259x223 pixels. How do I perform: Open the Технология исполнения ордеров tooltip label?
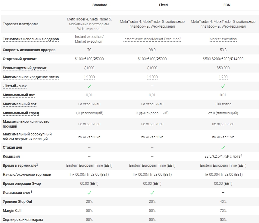(x=31, y=39)
